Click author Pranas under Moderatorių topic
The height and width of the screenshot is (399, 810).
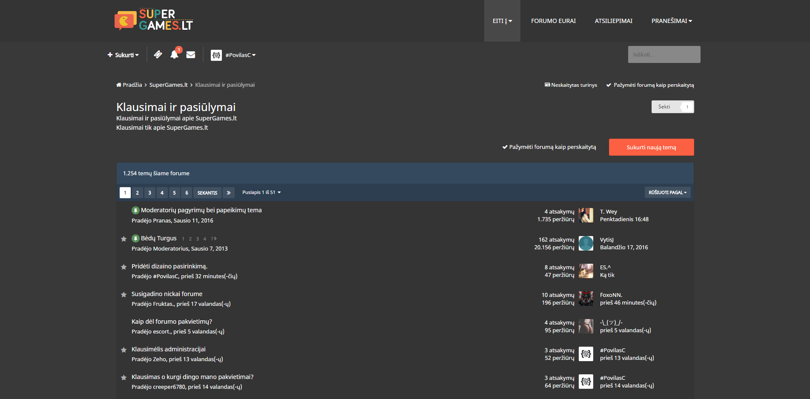(x=162, y=221)
